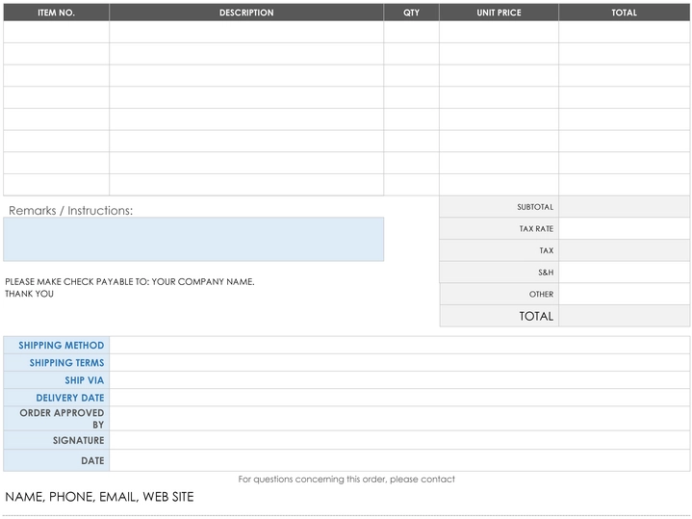Viewport: 692px width, 519px height.
Task: Click the DESCRIPTION column header
Action: (x=246, y=13)
